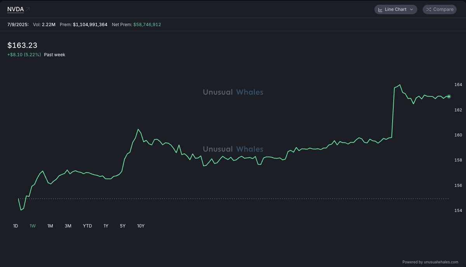Select the 1D time range
Viewport: 466px width, 267px height.
coord(16,226)
